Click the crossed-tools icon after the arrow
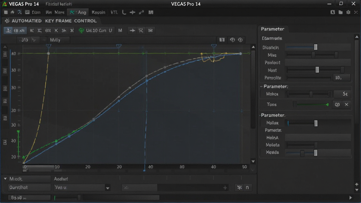The width and height of the screenshot is (361, 203). click(x=141, y=30)
